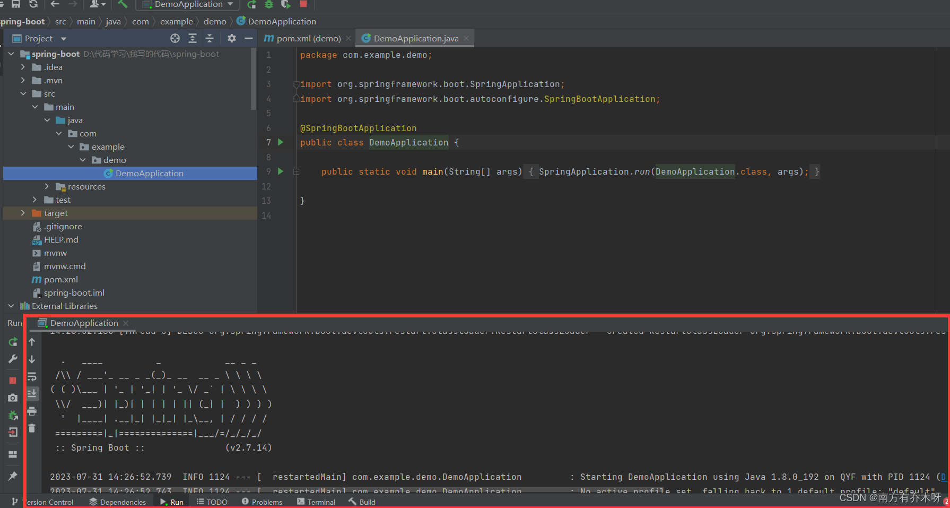Expand the target folder
Screen dimensions: 950x508
(23, 213)
